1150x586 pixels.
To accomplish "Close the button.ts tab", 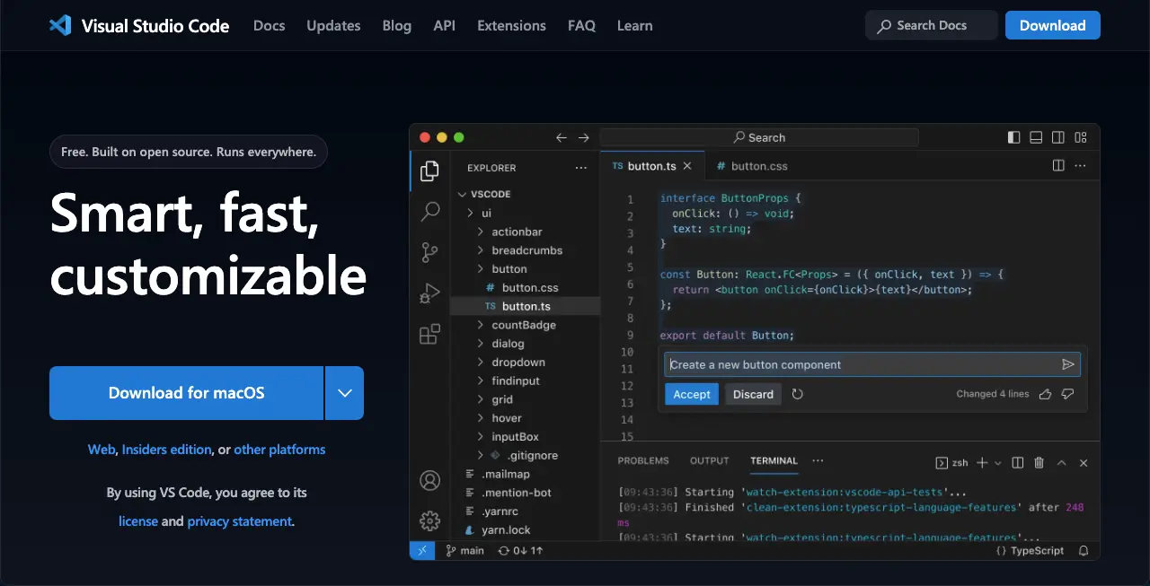I will tap(688, 166).
